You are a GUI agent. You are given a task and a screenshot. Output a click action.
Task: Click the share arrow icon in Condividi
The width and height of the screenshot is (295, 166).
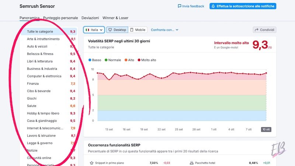256,30
